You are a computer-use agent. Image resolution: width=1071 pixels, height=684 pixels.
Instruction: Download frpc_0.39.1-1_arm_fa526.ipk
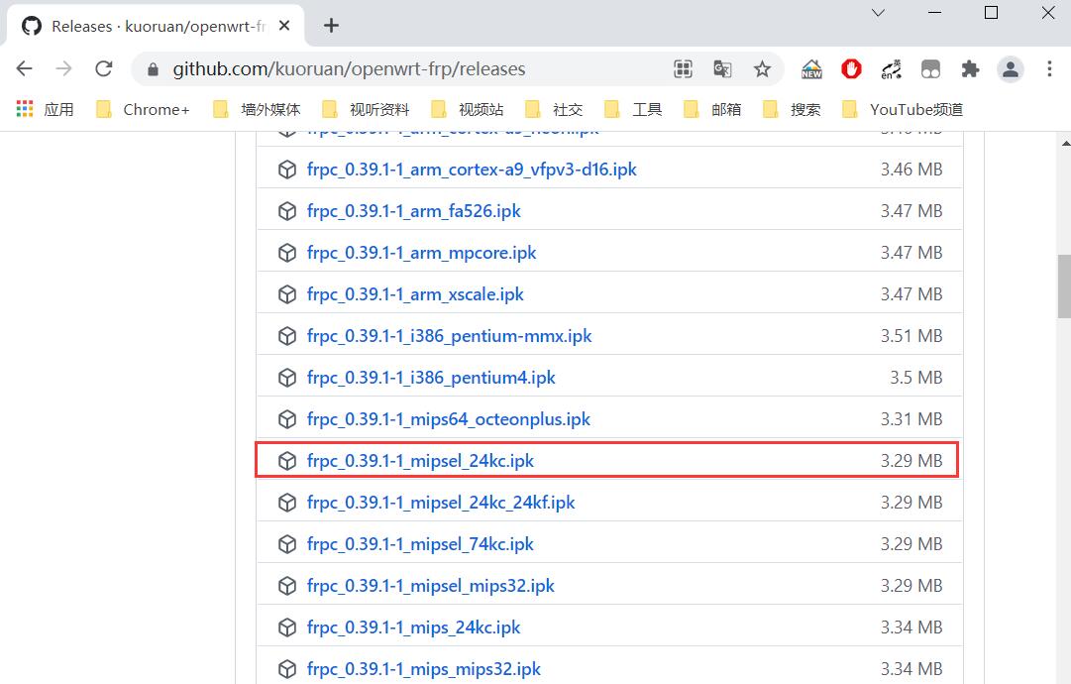pyautogui.click(x=413, y=211)
